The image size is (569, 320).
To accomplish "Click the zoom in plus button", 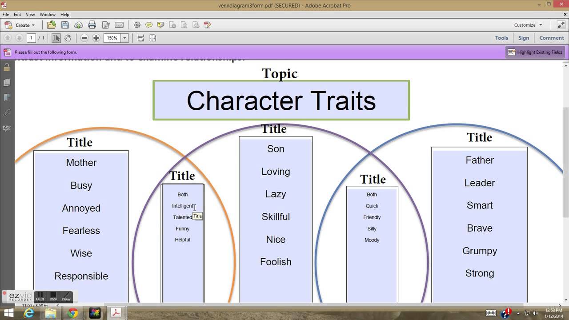I will point(96,38).
